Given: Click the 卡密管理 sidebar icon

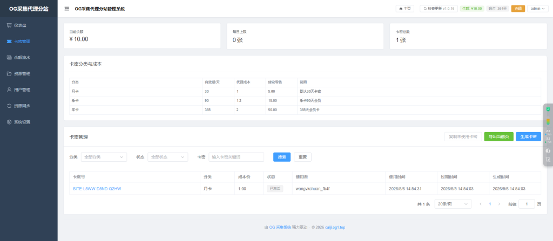Looking at the screenshot, I should 9,41.
